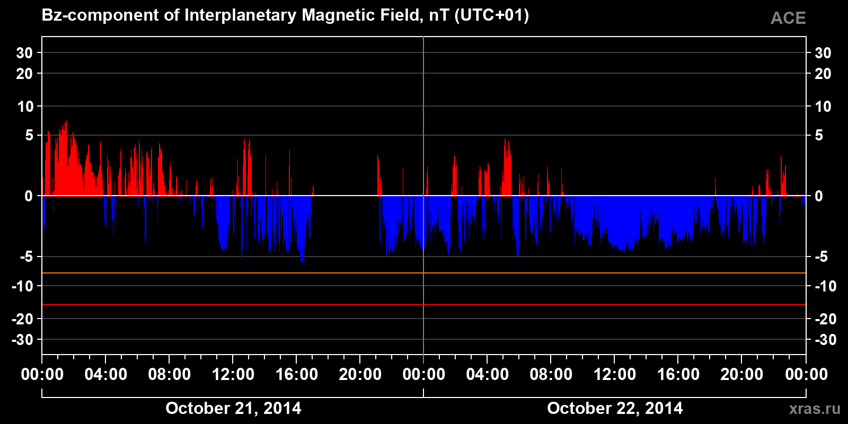Click the 04:00 time label under October 21

106,374
